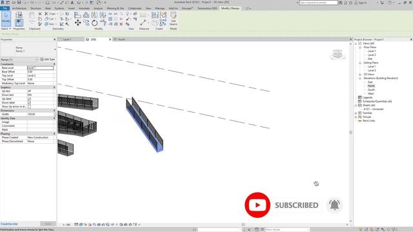
Task: Click the Measure tool icon
Action: pos(143,23)
